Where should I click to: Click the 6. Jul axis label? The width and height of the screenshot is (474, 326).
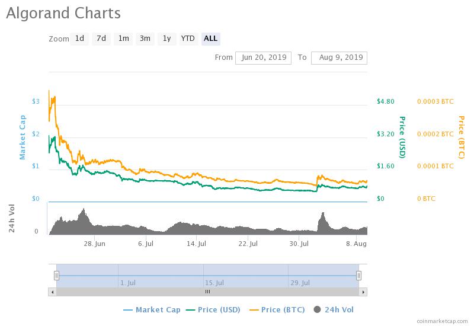click(146, 244)
